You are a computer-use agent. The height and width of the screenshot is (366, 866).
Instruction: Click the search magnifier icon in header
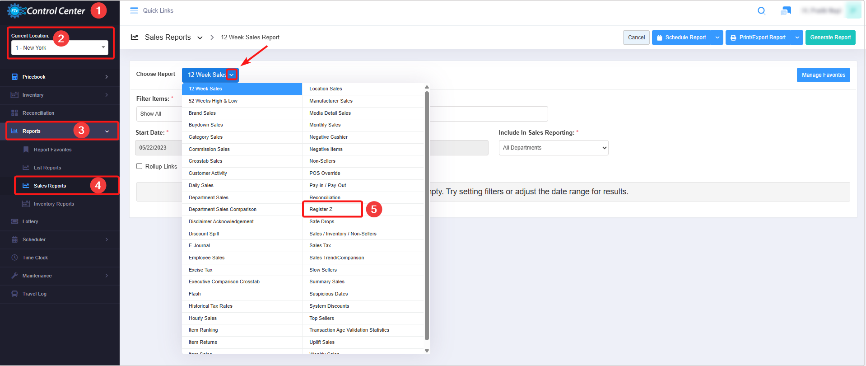[761, 11]
